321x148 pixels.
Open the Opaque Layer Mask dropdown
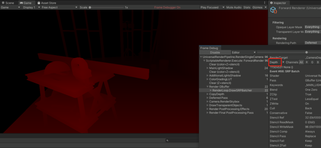[x=312, y=27]
